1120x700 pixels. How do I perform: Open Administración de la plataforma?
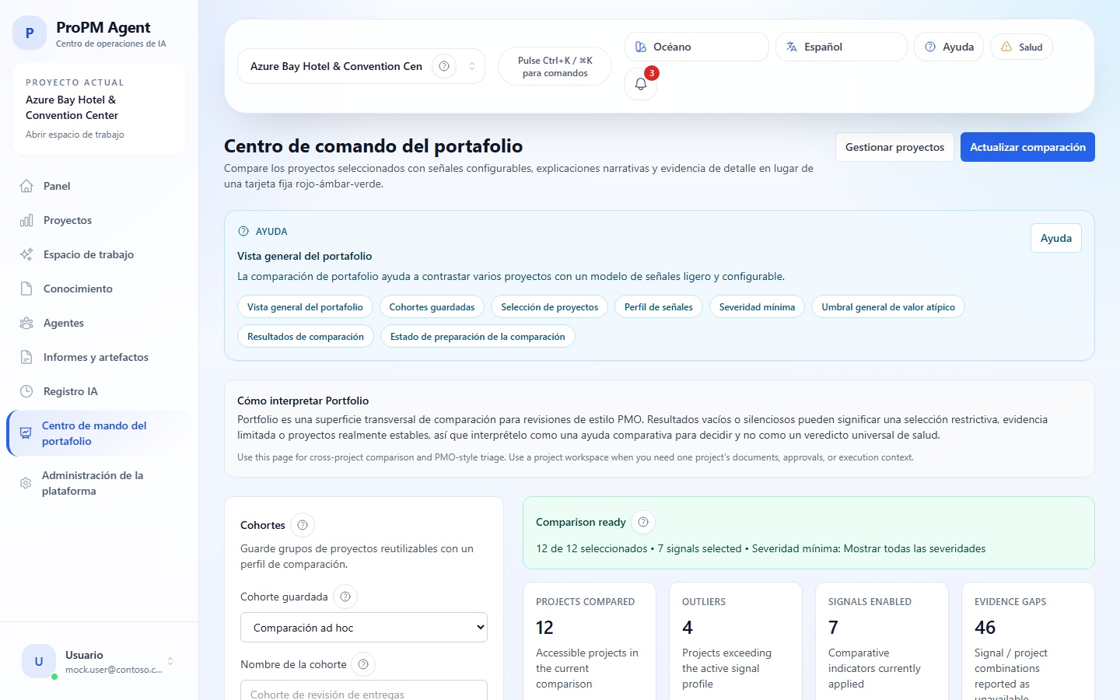coord(92,483)
